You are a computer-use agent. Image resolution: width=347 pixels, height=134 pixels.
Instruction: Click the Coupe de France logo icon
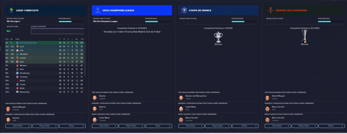point(184,10)
